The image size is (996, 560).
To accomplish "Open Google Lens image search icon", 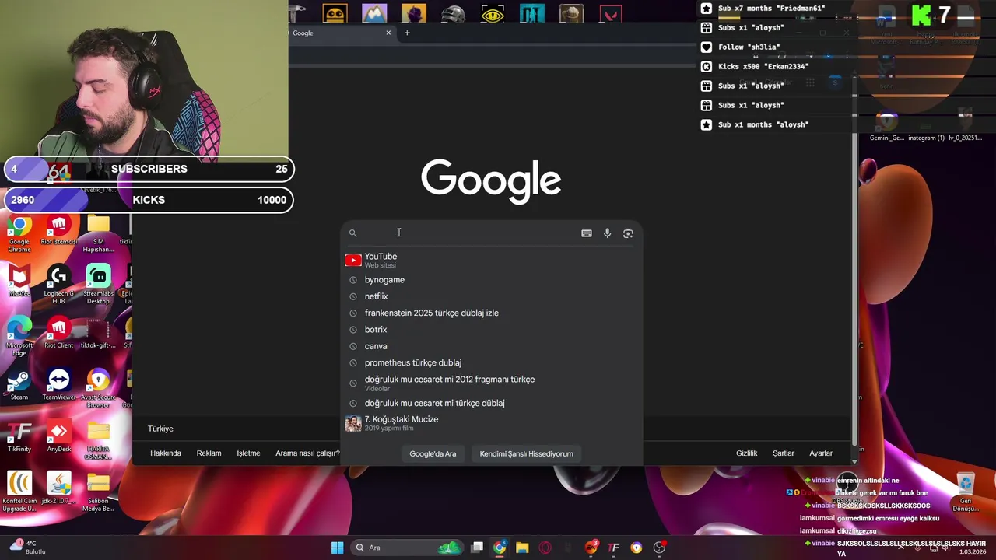I will [628, 233].
